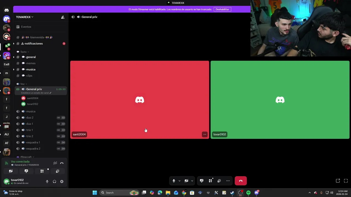The height and width of the screenshot is (197, 351).
Task: Focus the santi2004 red video tile
Action: click(140, 100)
